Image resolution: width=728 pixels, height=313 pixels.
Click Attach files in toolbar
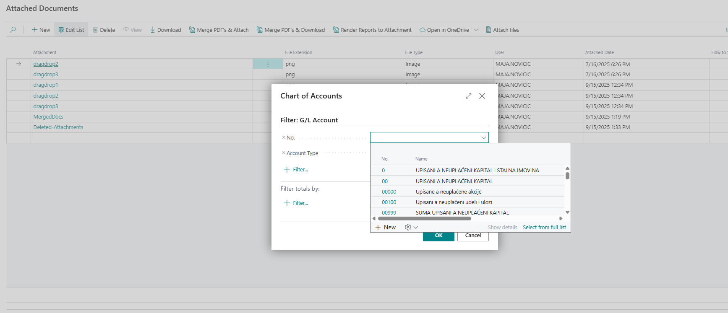click(x=503, y=30)
